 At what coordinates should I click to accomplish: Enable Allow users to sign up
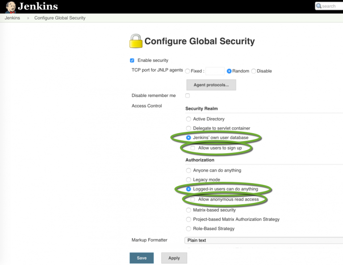tap(193, 148)
